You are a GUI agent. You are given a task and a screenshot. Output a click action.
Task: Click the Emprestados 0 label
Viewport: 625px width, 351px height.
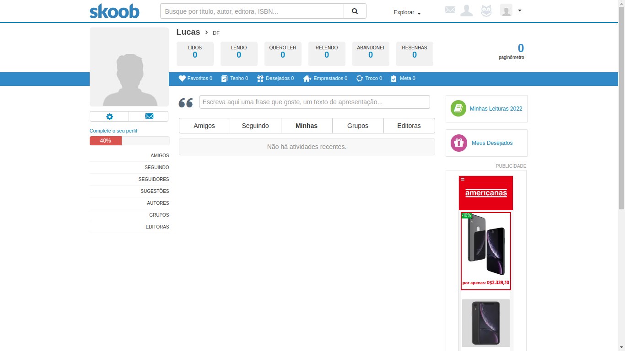pos(330,79)
